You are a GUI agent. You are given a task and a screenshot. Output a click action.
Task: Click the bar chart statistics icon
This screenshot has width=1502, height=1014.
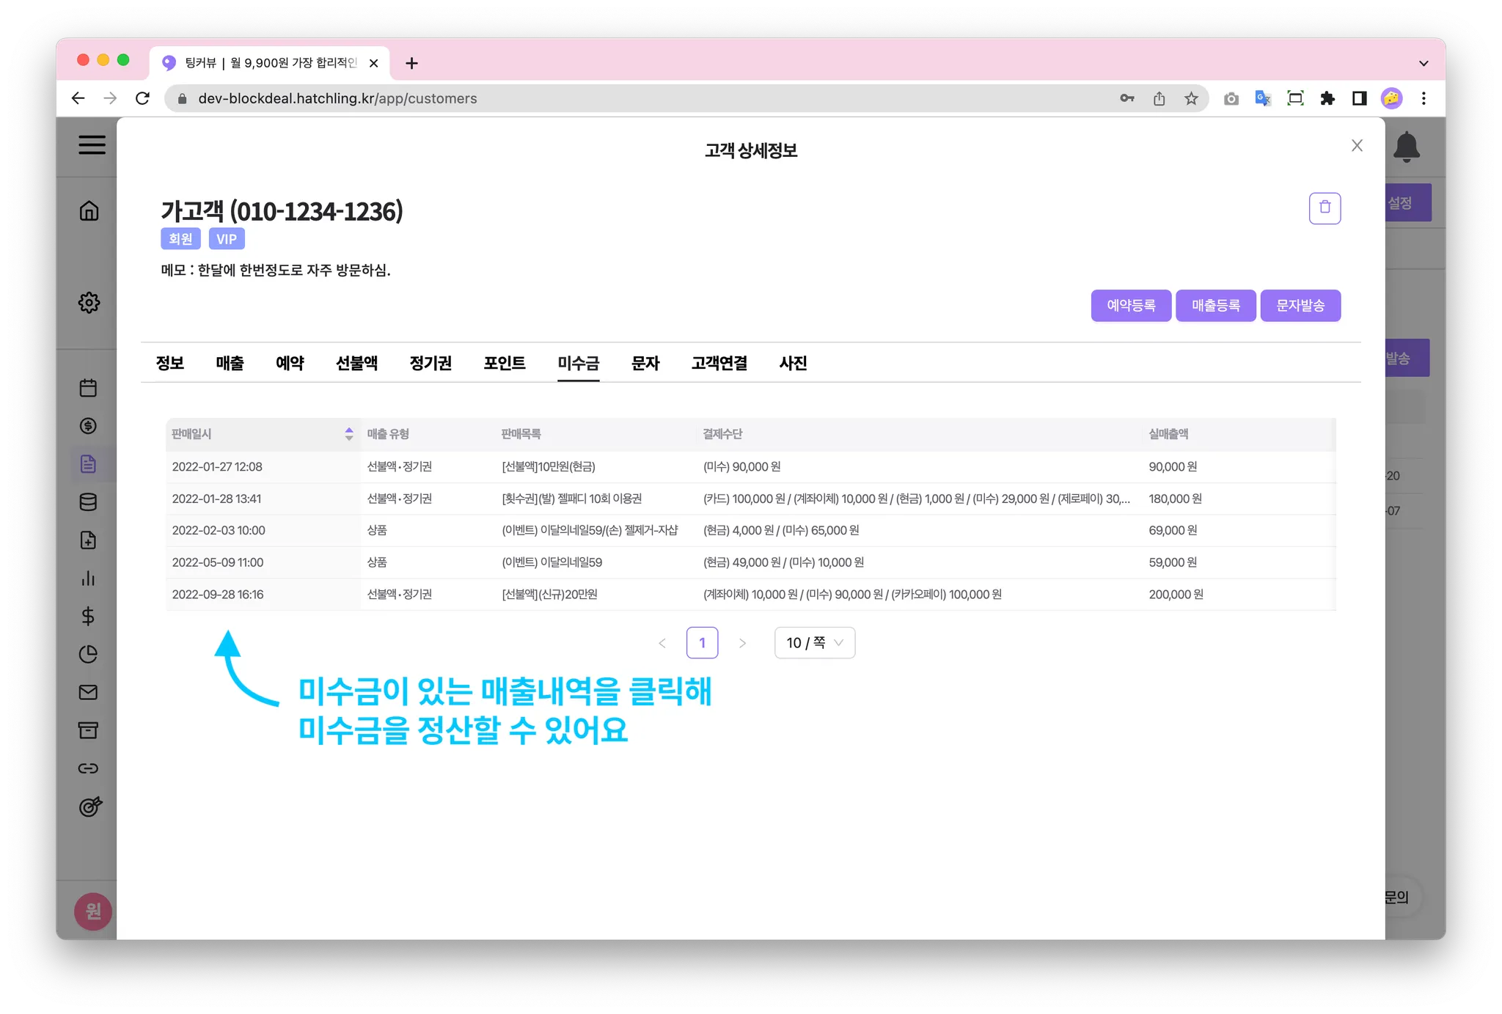[x=88, y=578]
